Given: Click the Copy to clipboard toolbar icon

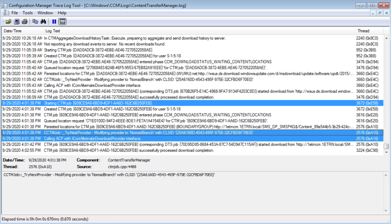Looking at the screenshot, I should 35,21.
